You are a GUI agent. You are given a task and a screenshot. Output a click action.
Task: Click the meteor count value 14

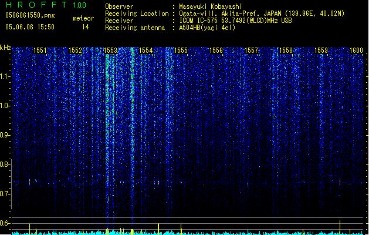pos(86,27)
